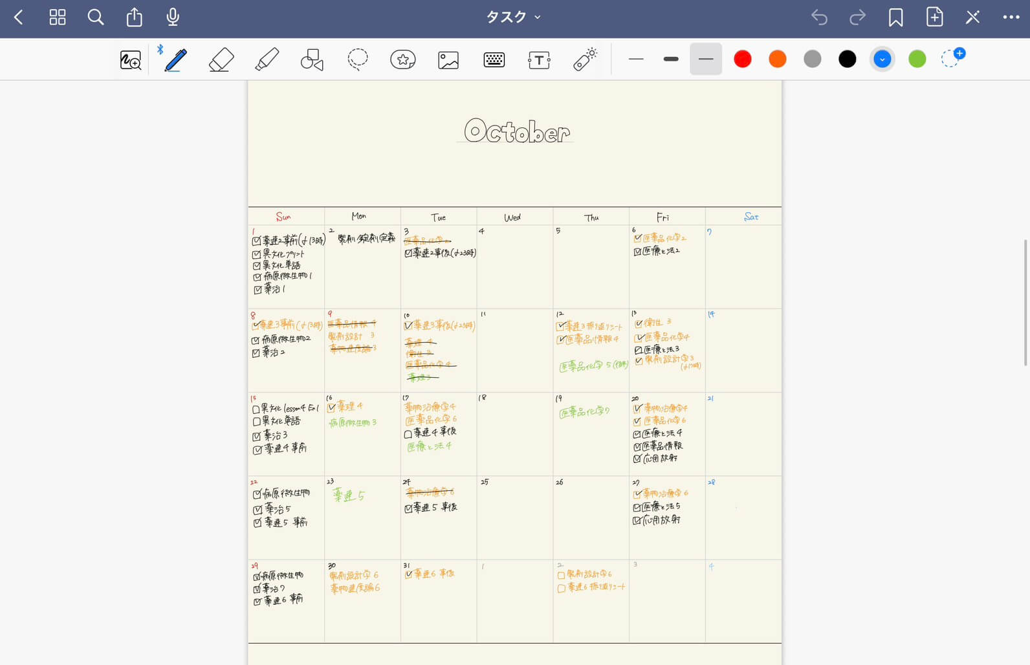Activate the Laser pointer tool

585,60
